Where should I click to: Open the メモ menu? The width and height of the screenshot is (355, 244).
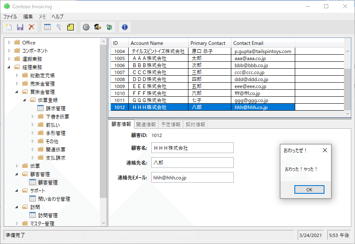pyautogui.click(x=42, y=16)
